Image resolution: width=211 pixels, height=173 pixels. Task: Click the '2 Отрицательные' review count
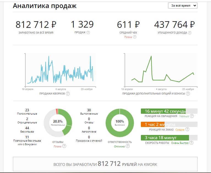point(27,121)
